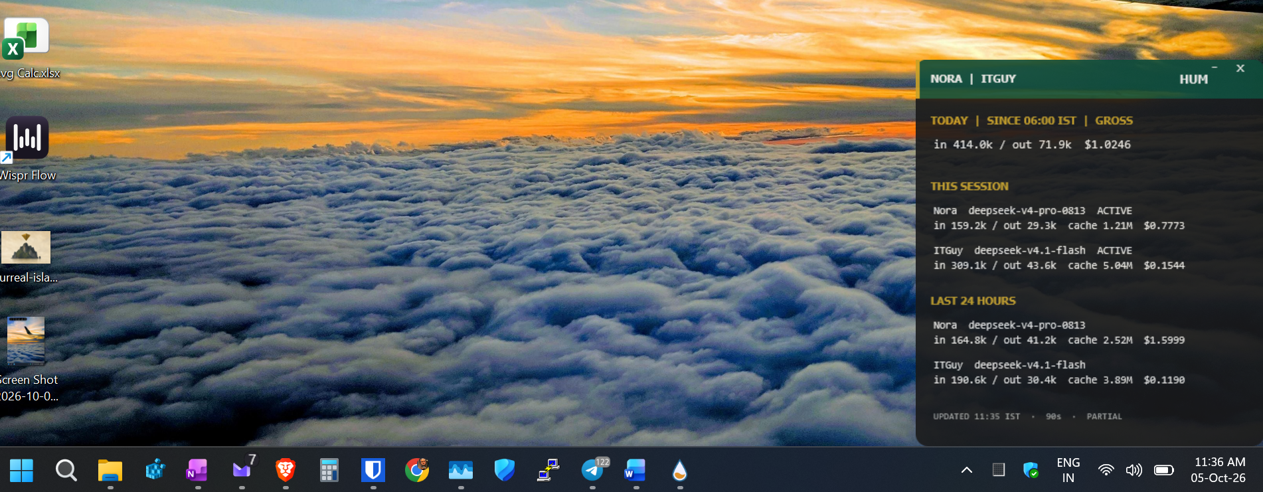This screenshot has height=492, width=1263.
Task: Select the GROSS label in TODAY row
Action: pyautogui.click(x=1114, y=121)
